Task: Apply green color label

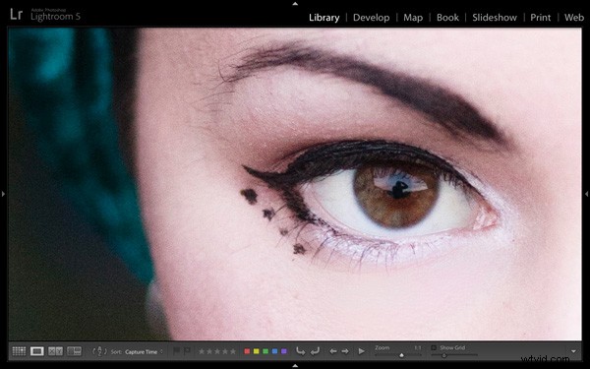Action: pos(265,351)
